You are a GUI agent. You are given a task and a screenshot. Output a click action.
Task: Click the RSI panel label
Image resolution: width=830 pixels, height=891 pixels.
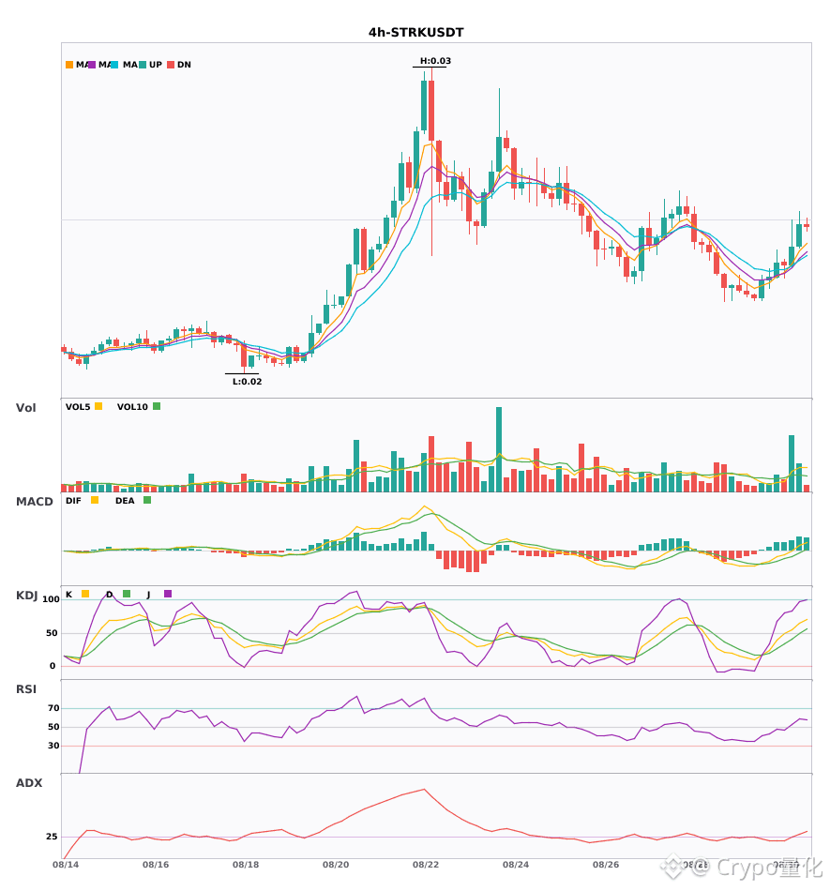coord(26,689)
